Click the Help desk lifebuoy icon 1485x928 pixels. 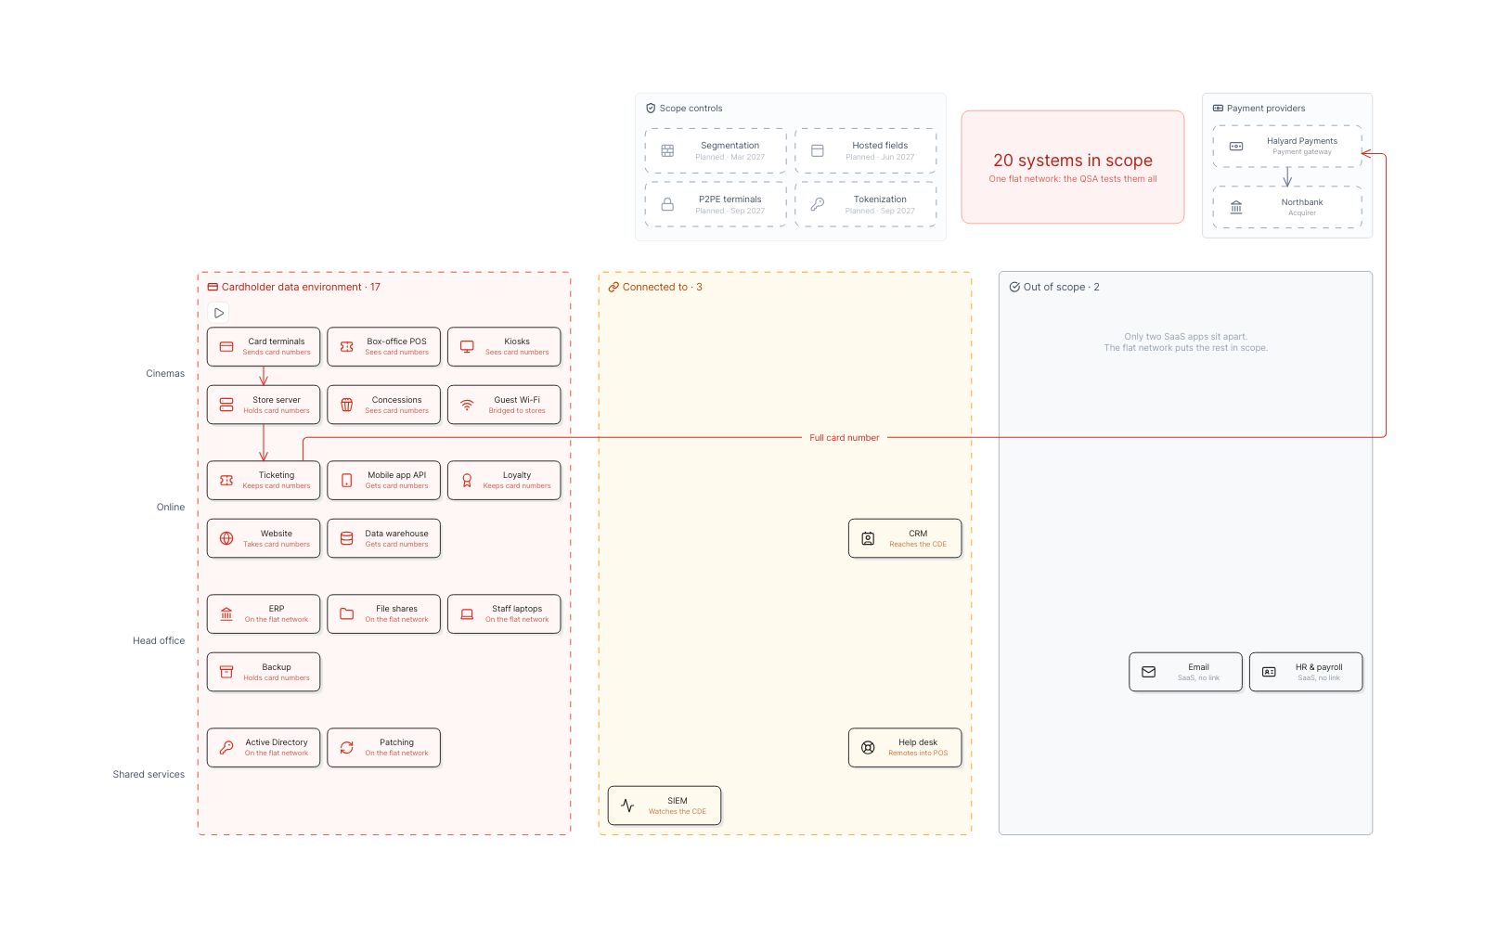pyautogui.click(x=868, y=748)
